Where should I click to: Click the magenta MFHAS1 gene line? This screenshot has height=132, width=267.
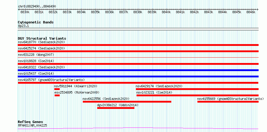pyautogui.click(x=138, y=128)
